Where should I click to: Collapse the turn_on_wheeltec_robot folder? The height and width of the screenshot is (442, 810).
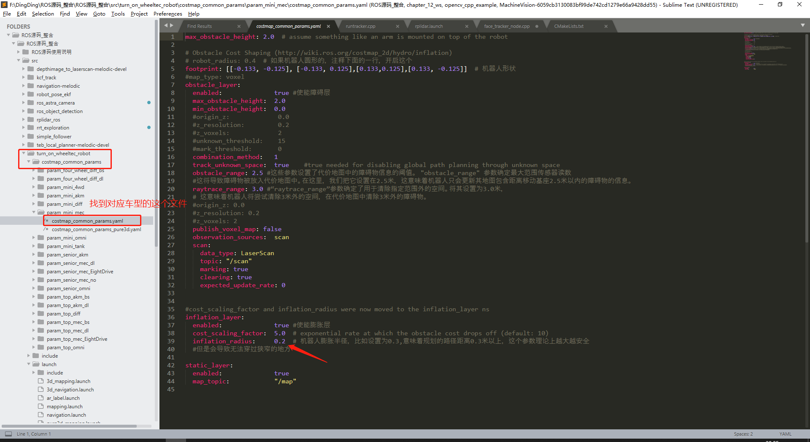point(24,154)
